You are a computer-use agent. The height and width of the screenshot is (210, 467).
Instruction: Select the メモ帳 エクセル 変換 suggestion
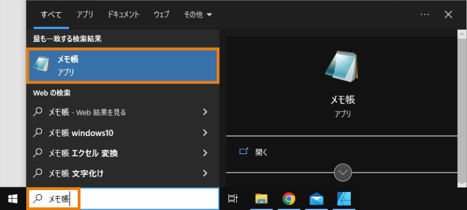click(x=123, y=153)
